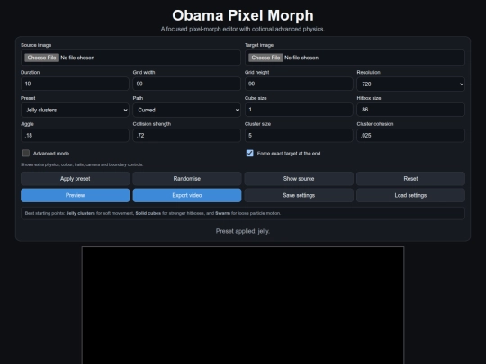Open the Resolution dropdown
The width and height of the screenshot is (486, 364).
click(x=410, y=84)
